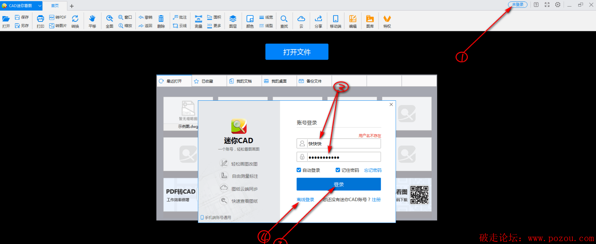Expand the CAD迷你看图 title dropdown
The image size is (596, 244).
pos(40,6)
